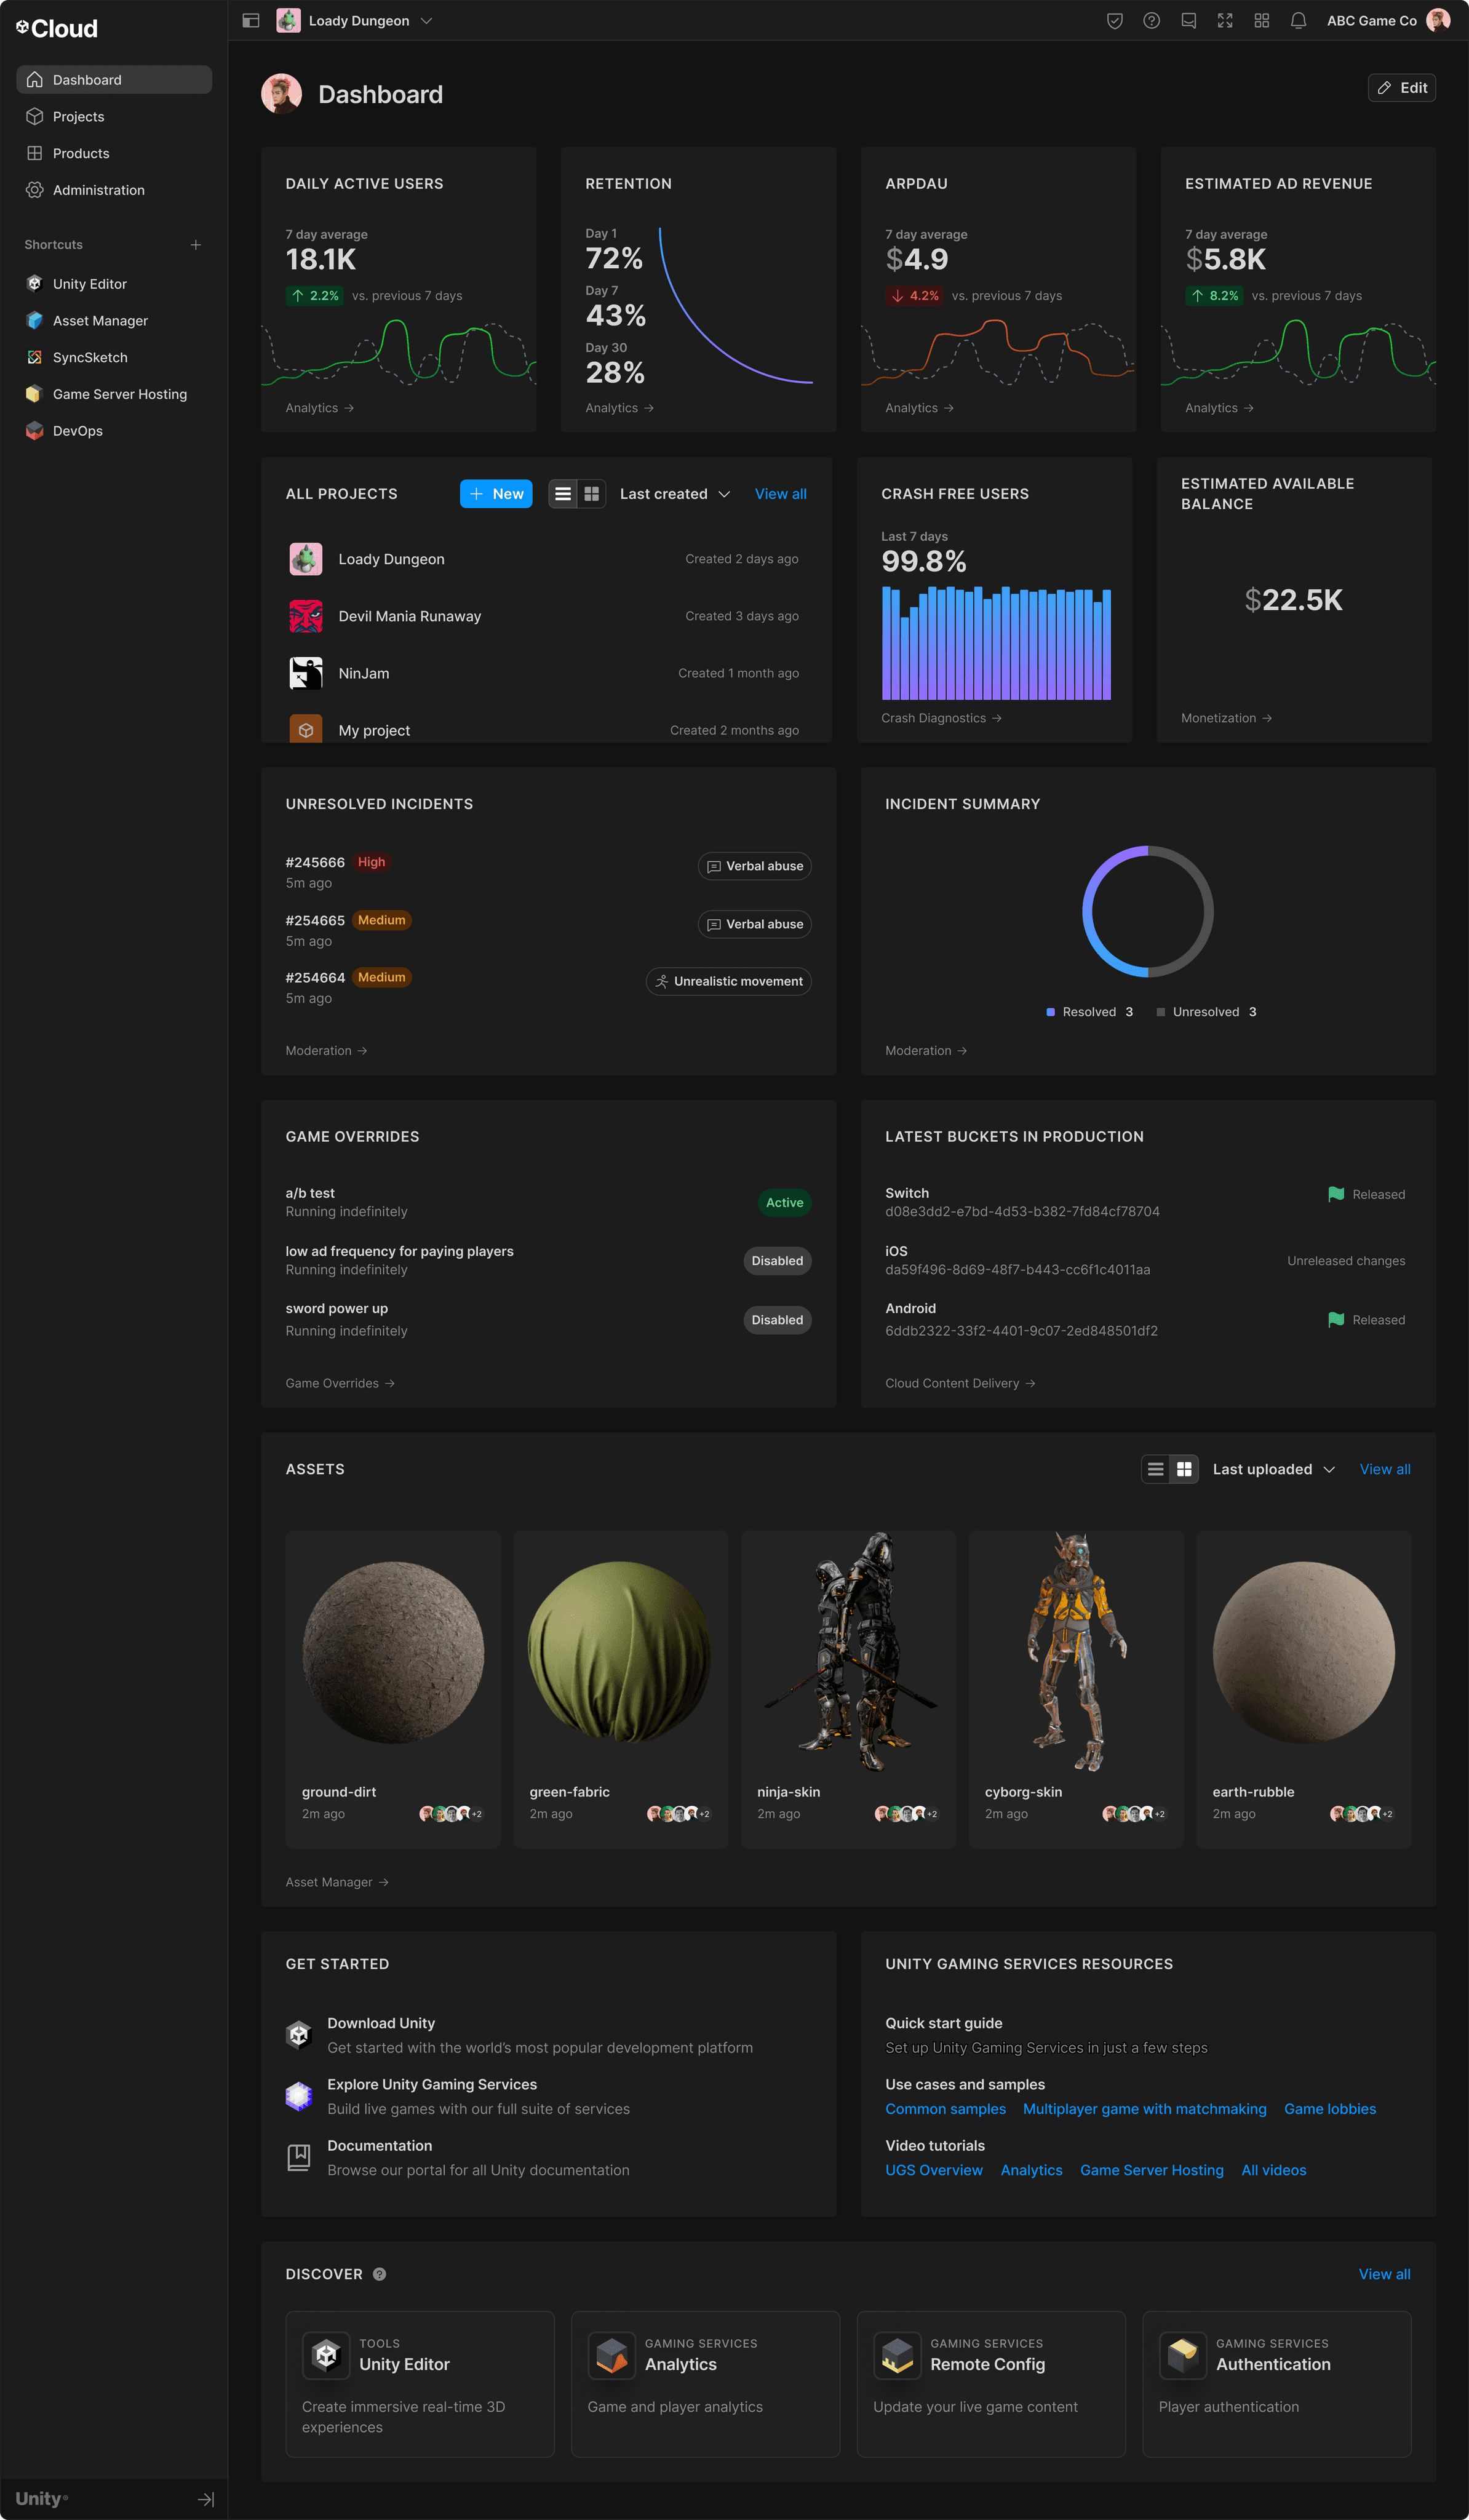Click the ABC Game Co user avatar
This screenshot has width=1469, height=2520.
pyautogui.click(x=1438, y=21)
